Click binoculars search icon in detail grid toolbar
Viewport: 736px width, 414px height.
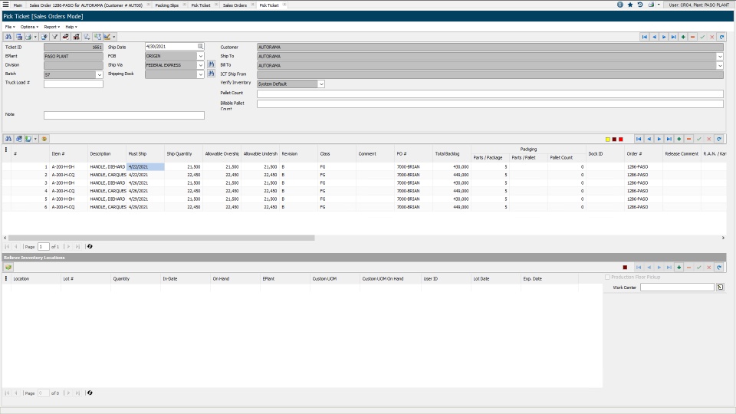pos(8,139)
